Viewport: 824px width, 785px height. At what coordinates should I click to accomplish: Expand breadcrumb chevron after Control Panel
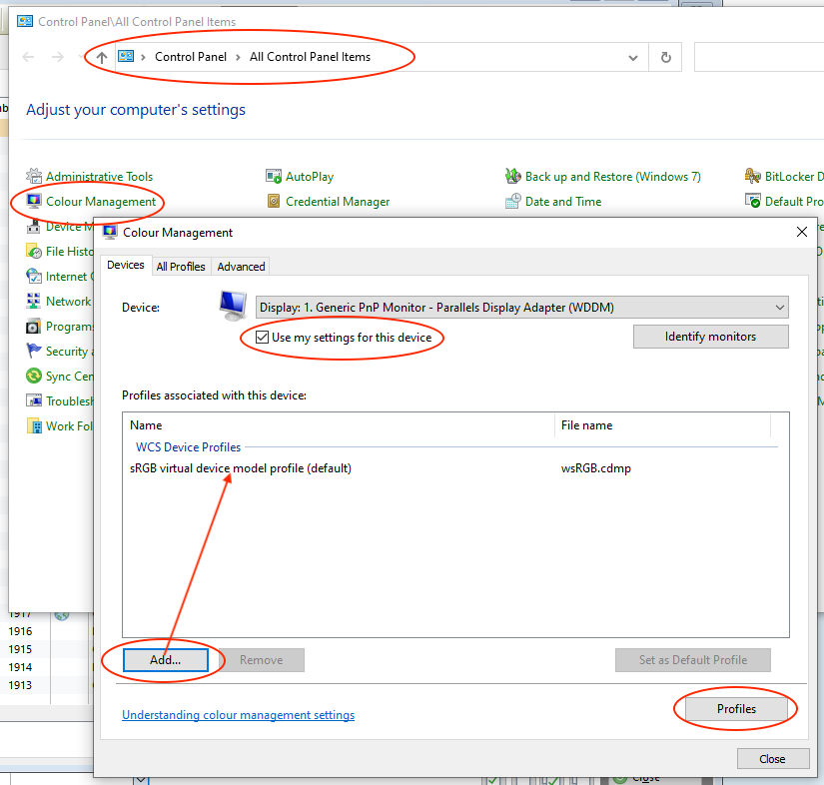(238, 57)
